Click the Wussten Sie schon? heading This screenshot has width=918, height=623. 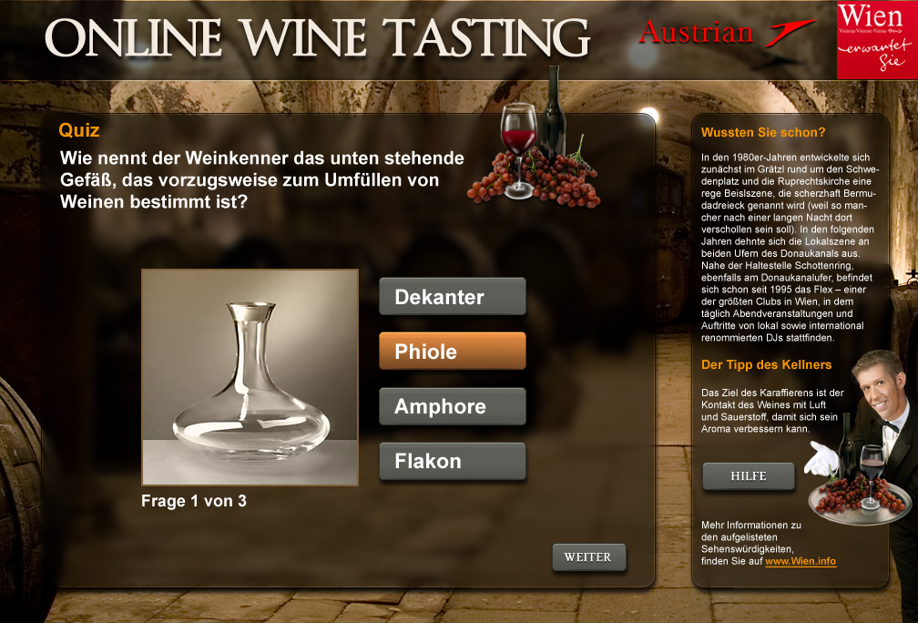(763, 132)
